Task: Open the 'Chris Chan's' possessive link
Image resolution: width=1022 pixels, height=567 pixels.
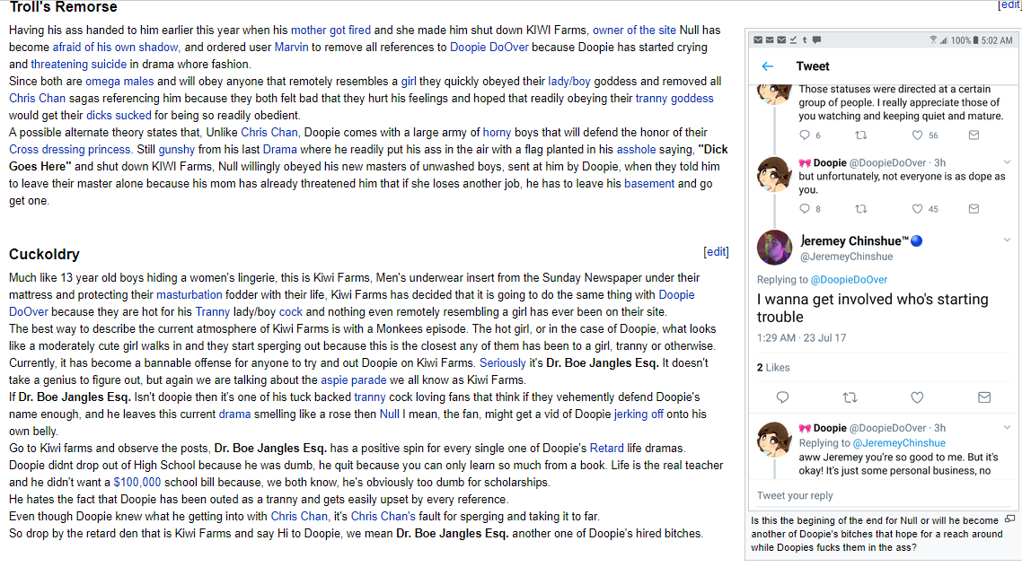Action: tap(383, 516)
